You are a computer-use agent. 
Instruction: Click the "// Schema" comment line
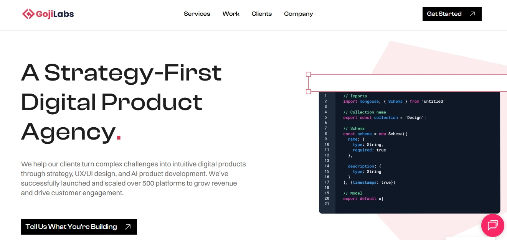354,128
